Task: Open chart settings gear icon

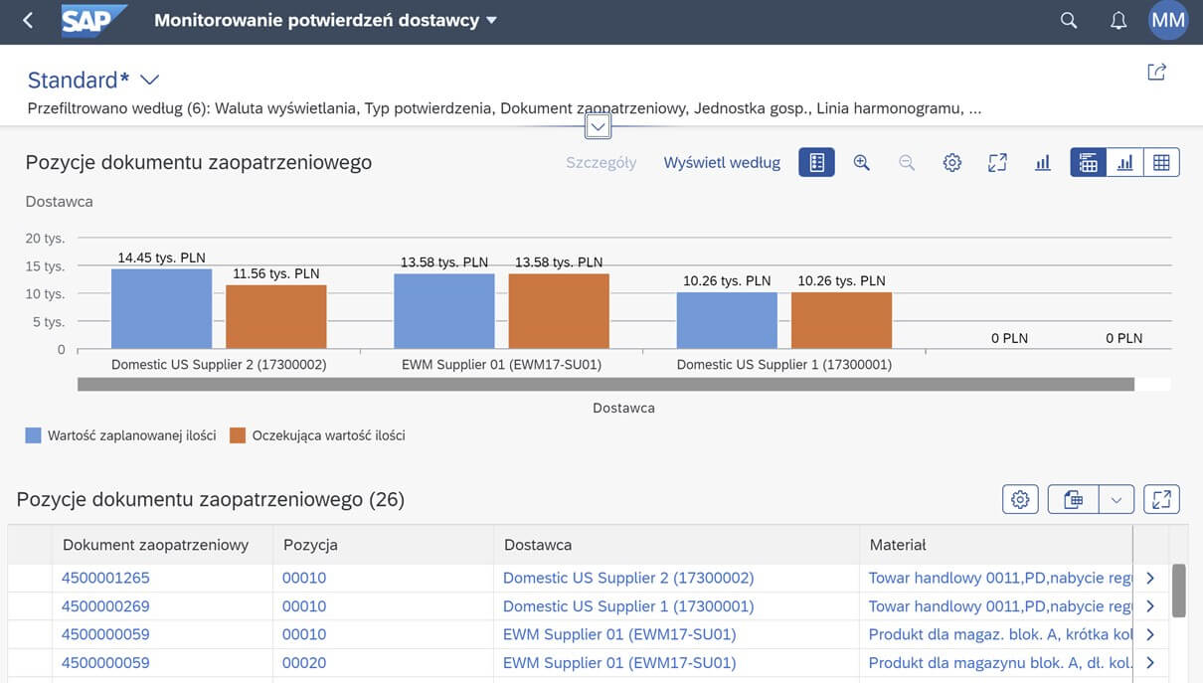Action: 952,163
